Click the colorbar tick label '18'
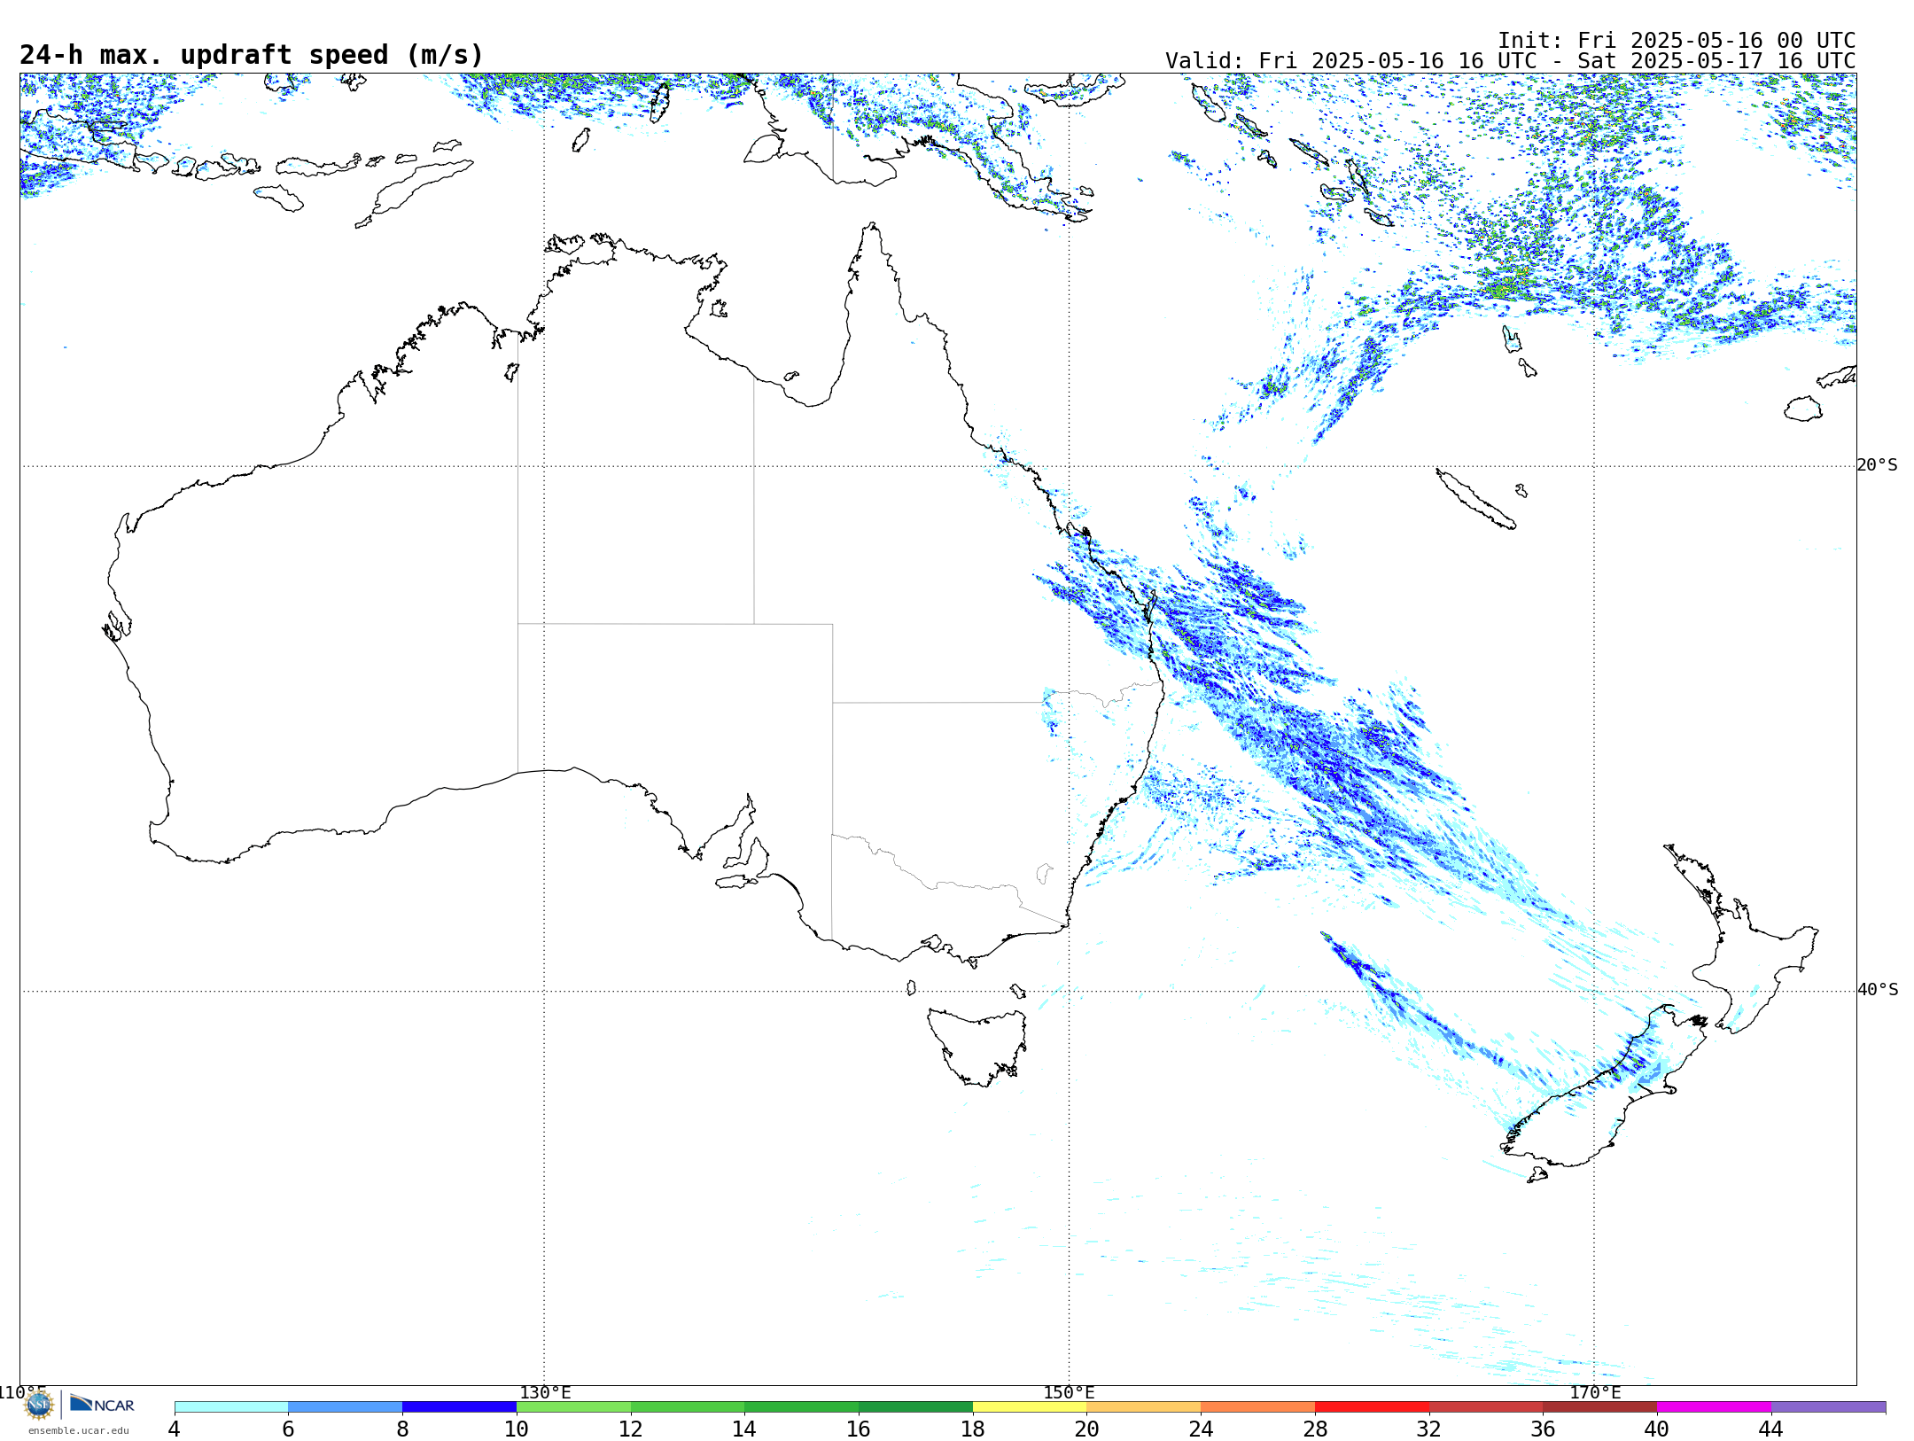The image size is (1914, 1441). click(x=973, y=1429)
